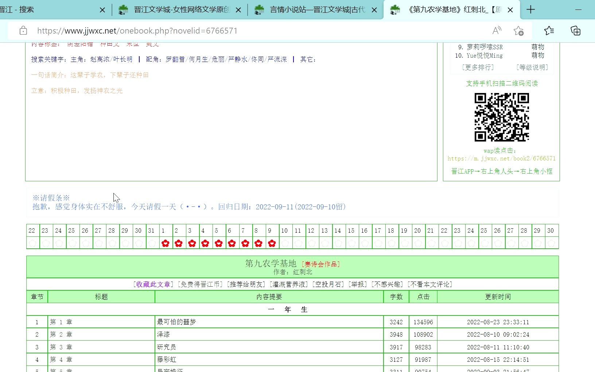Click the 最可怕的噩梦 summary cell

269,322
